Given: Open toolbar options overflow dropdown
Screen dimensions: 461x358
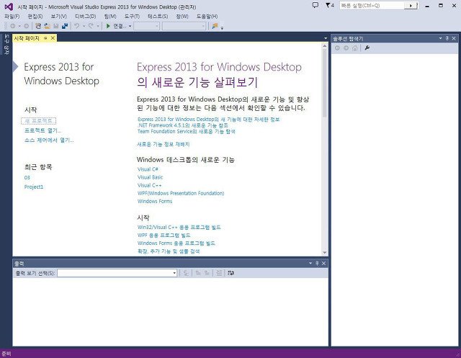Looking at the screenshot, I should tap(222, 27).
